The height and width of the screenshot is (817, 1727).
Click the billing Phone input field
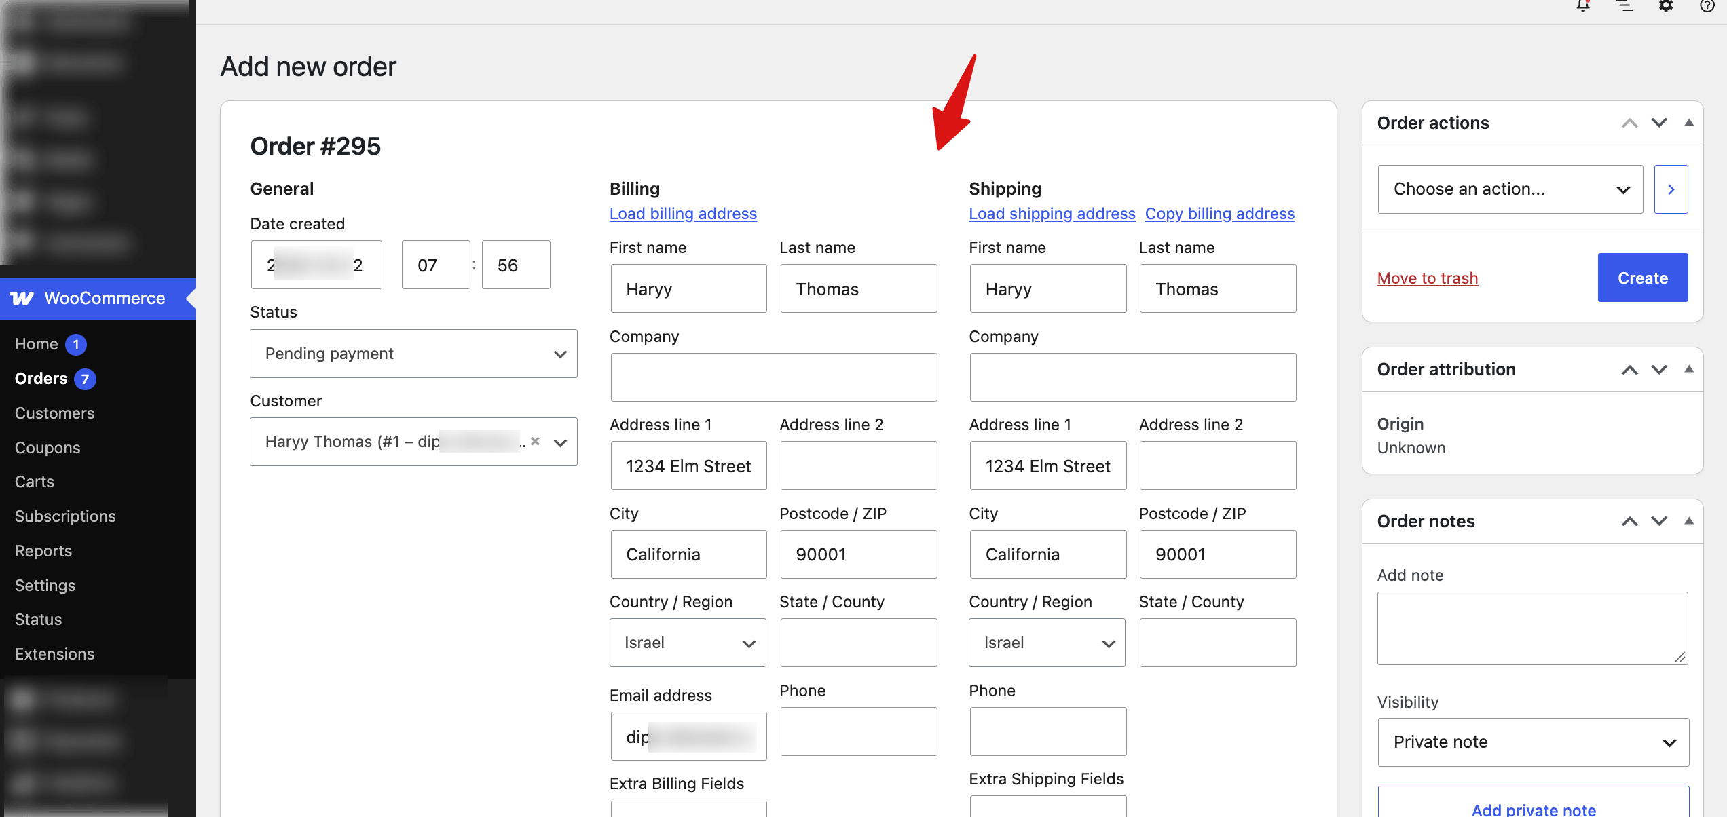(859, 731)
